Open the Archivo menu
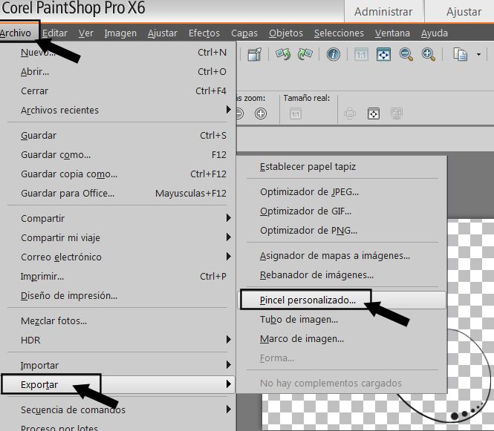 click(16, 33)
